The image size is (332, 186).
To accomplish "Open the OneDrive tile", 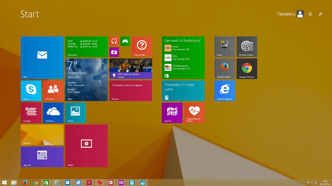I will click(53, 113).
